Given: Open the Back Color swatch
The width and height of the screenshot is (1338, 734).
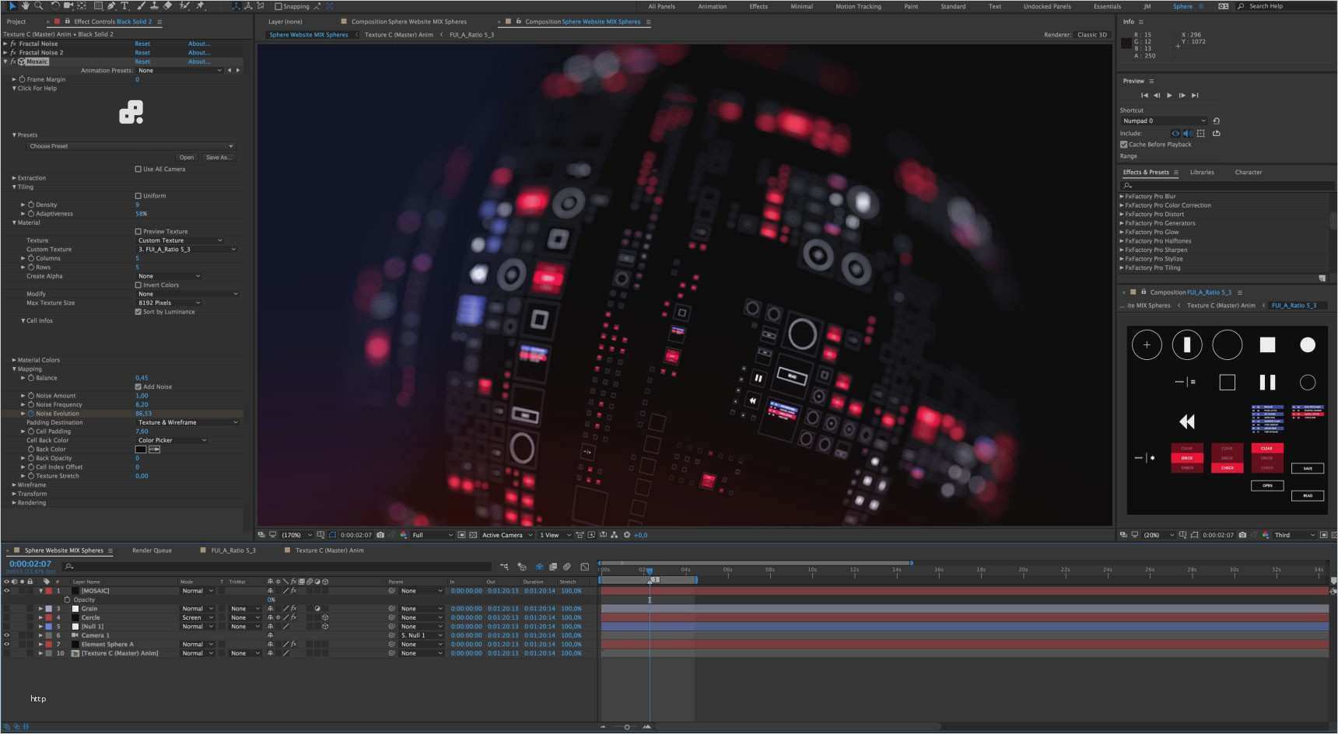Looking at the screenshot, I should click(141, 449).
